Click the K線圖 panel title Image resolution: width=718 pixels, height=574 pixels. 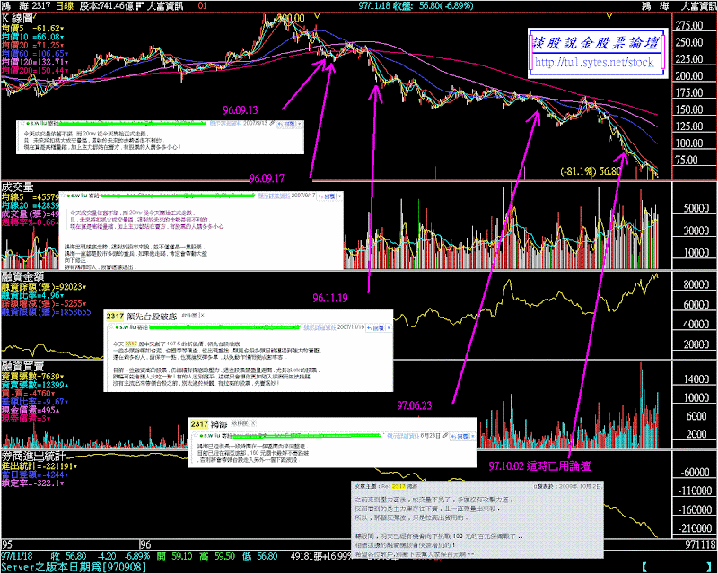coord(17,18)
